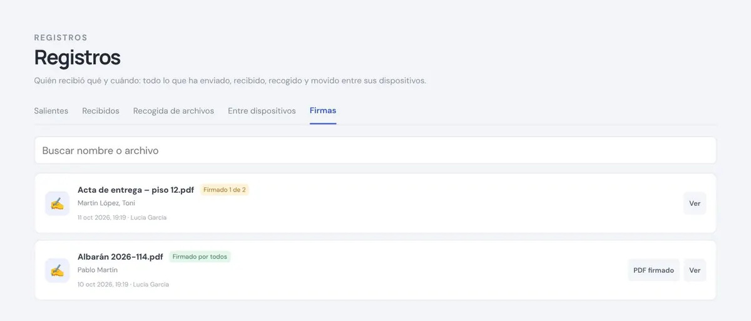Viewport: 751px width, 321px height.
Task: Click the 'Quién recibió qué y cuándo' description
Action: [x=230, y=81]
